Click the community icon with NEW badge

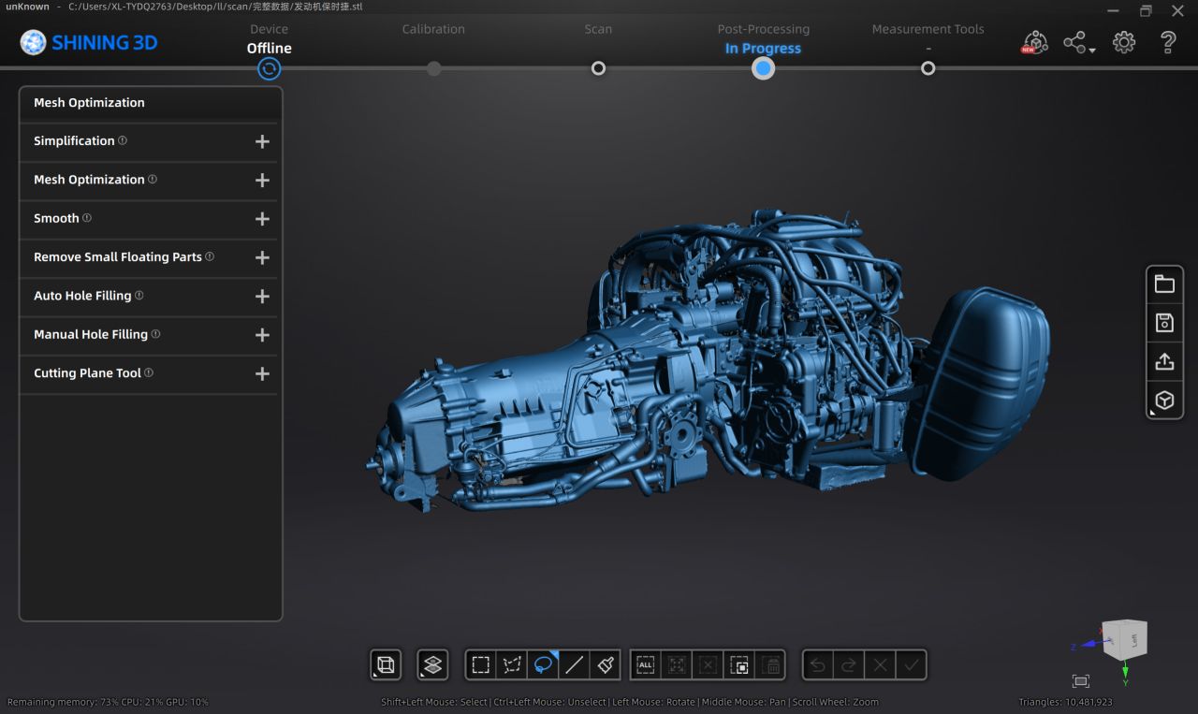click(1033, 42)
